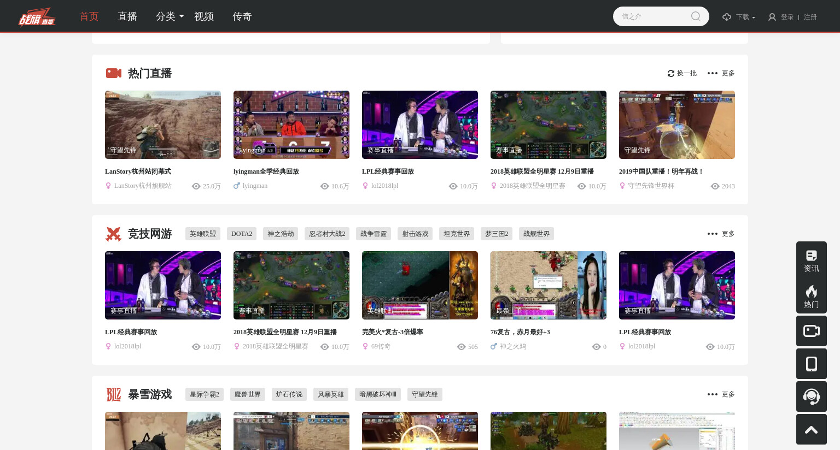
Task: Click the 竞技网游 crossed-swords icon
Action: (x=113, y=234)
